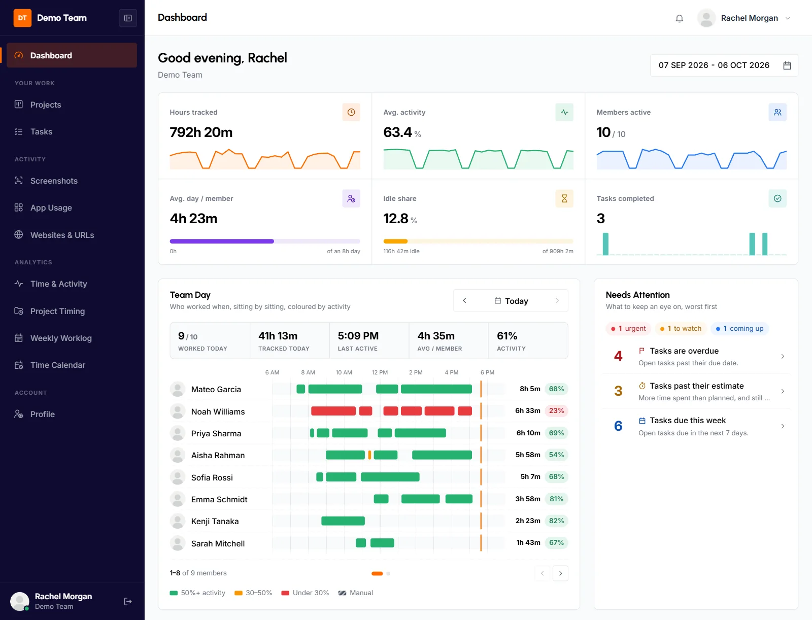The height and width of the screenshot is (620, 812).
Task: Open the Tasks page
Action: (x=72, y=131)
